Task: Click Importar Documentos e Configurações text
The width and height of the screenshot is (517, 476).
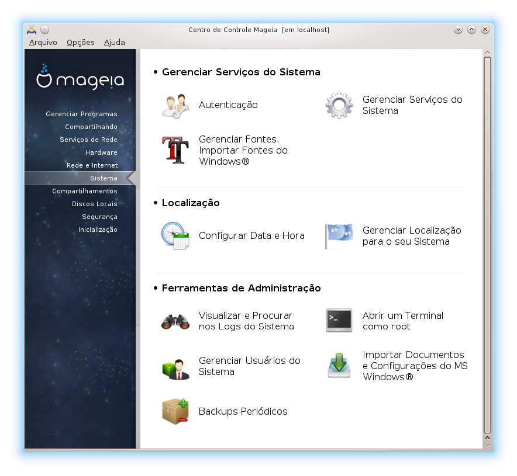Action: (415, 366)
